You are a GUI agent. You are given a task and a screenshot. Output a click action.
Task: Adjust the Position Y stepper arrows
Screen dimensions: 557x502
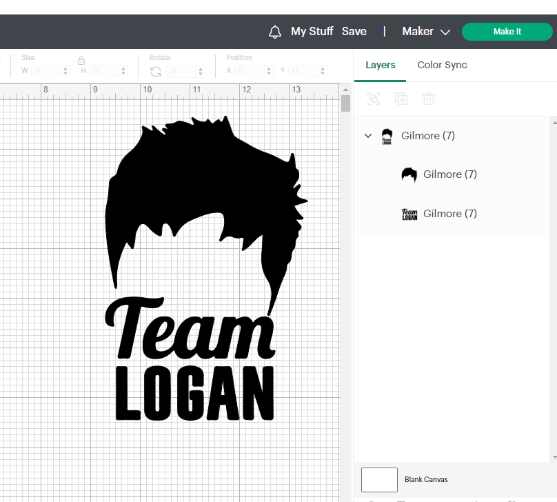[x=323, y=71]
